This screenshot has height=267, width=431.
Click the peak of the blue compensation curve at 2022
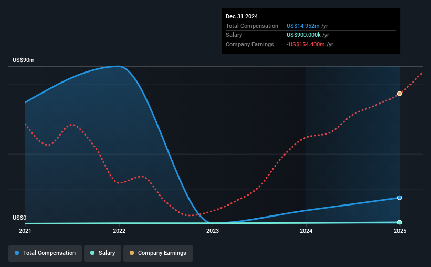[x=119, y=66]
